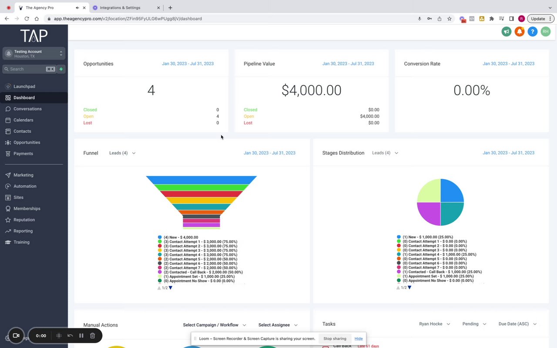
Task: Toggle the Call Back task checkbox
Action: pos(325,346)
